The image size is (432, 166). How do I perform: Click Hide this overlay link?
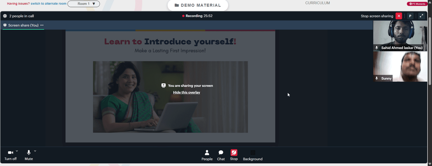(187, 93)
